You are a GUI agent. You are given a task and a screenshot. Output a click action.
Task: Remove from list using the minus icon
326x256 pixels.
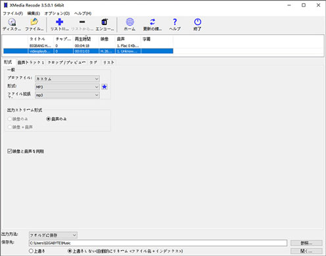pyautogui.click(x=82, y=24)
